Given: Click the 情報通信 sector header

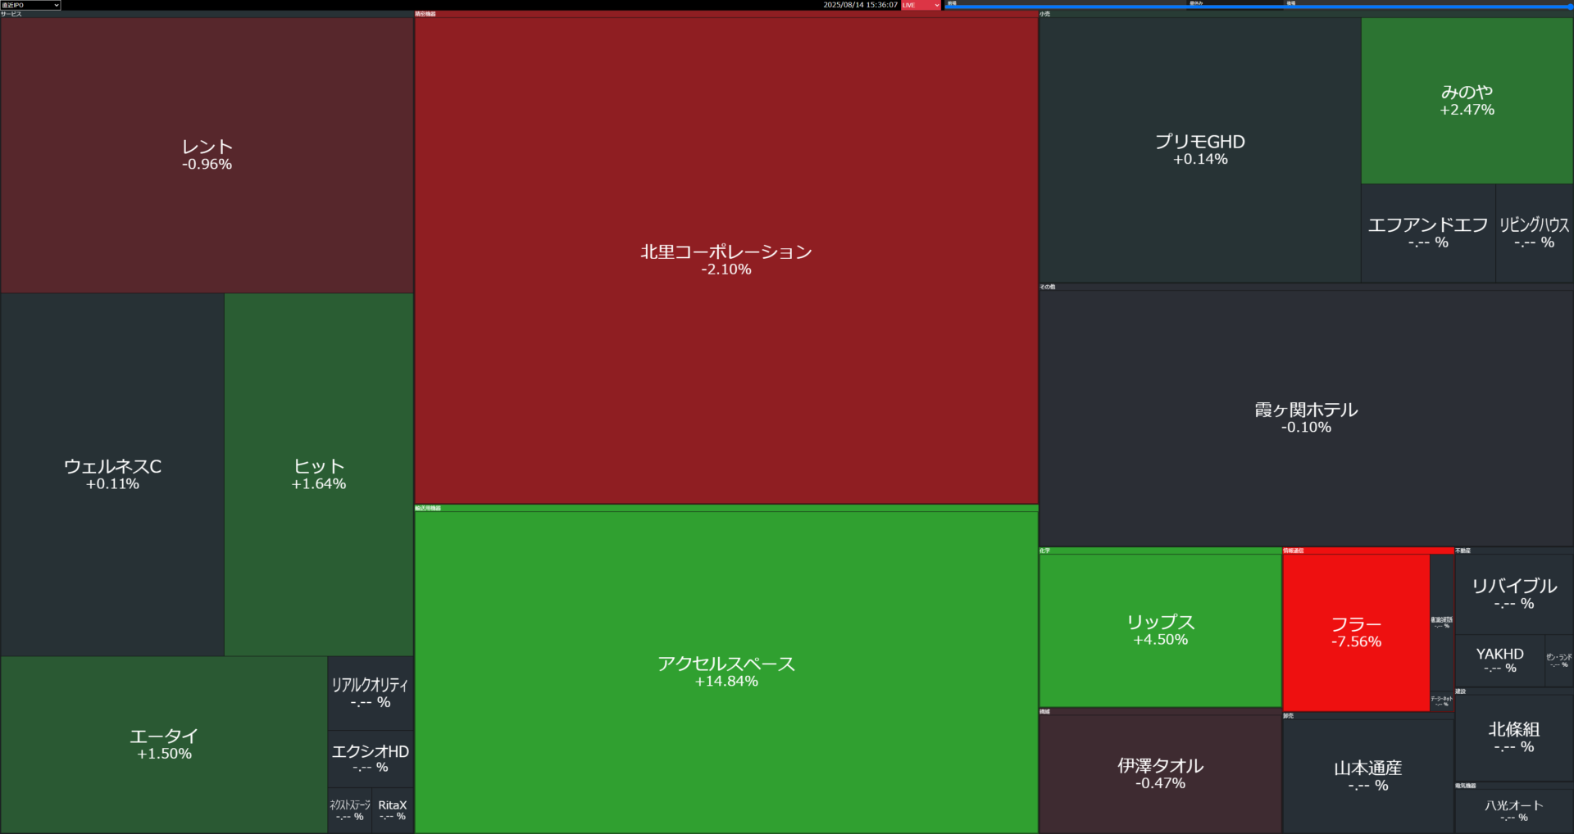Looking at the screenshot, I should click(1368, 551).
